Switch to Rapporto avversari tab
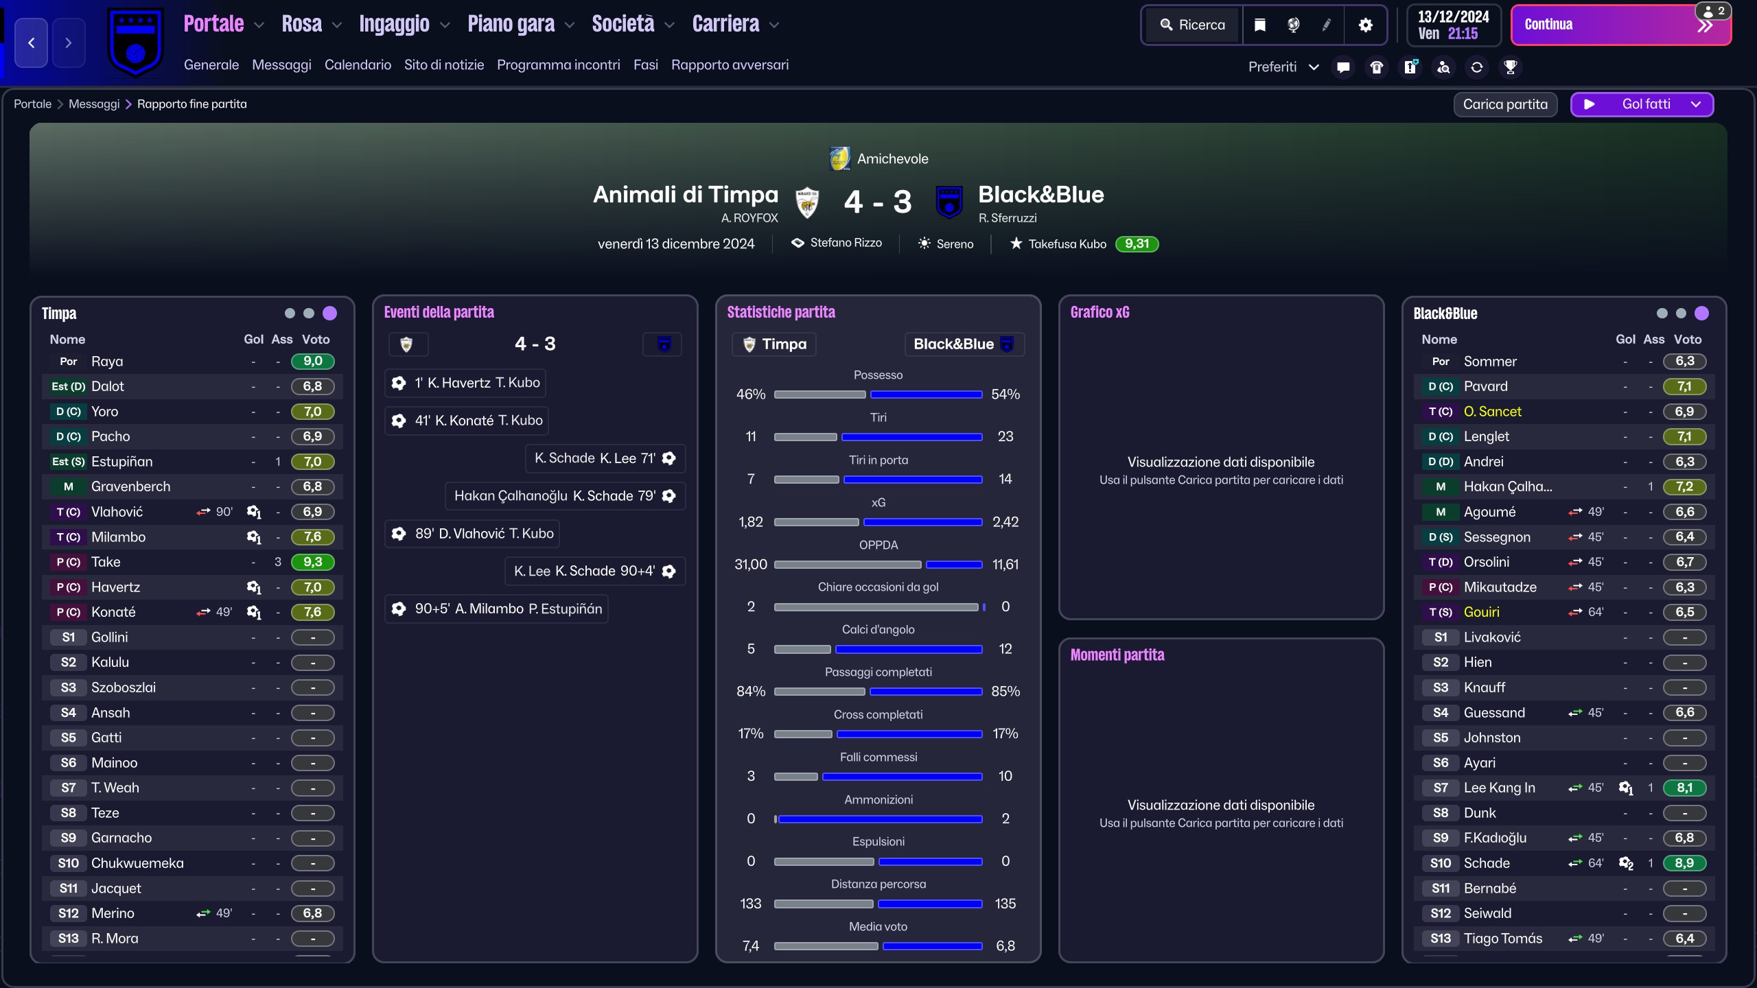The width and height of the screenshot is (1757, 988). point(730,65)
